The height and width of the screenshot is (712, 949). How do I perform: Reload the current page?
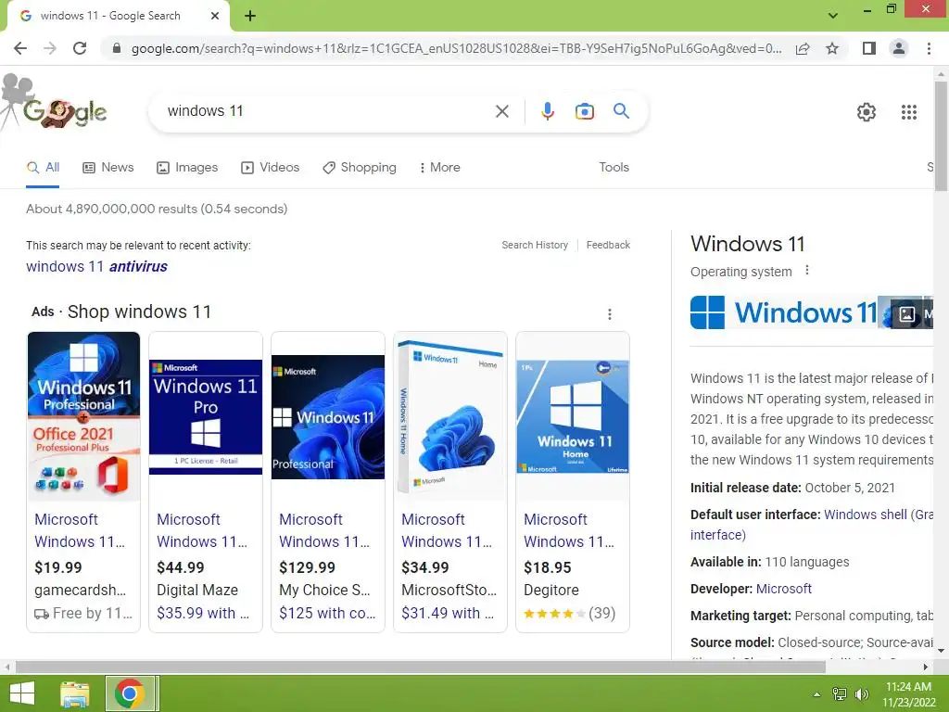point(80,48)
